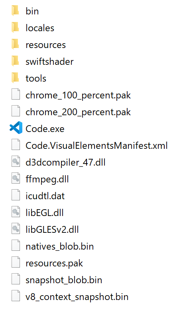Select chrome_100_percent.pak file name
The width and height of the screenshot is (191, 316).
(78, 95)
